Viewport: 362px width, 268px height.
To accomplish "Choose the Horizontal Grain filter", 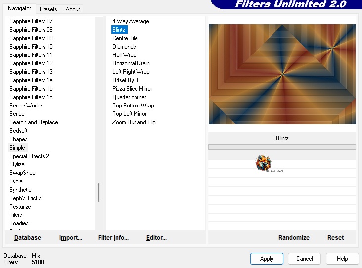I will (131, 63).
